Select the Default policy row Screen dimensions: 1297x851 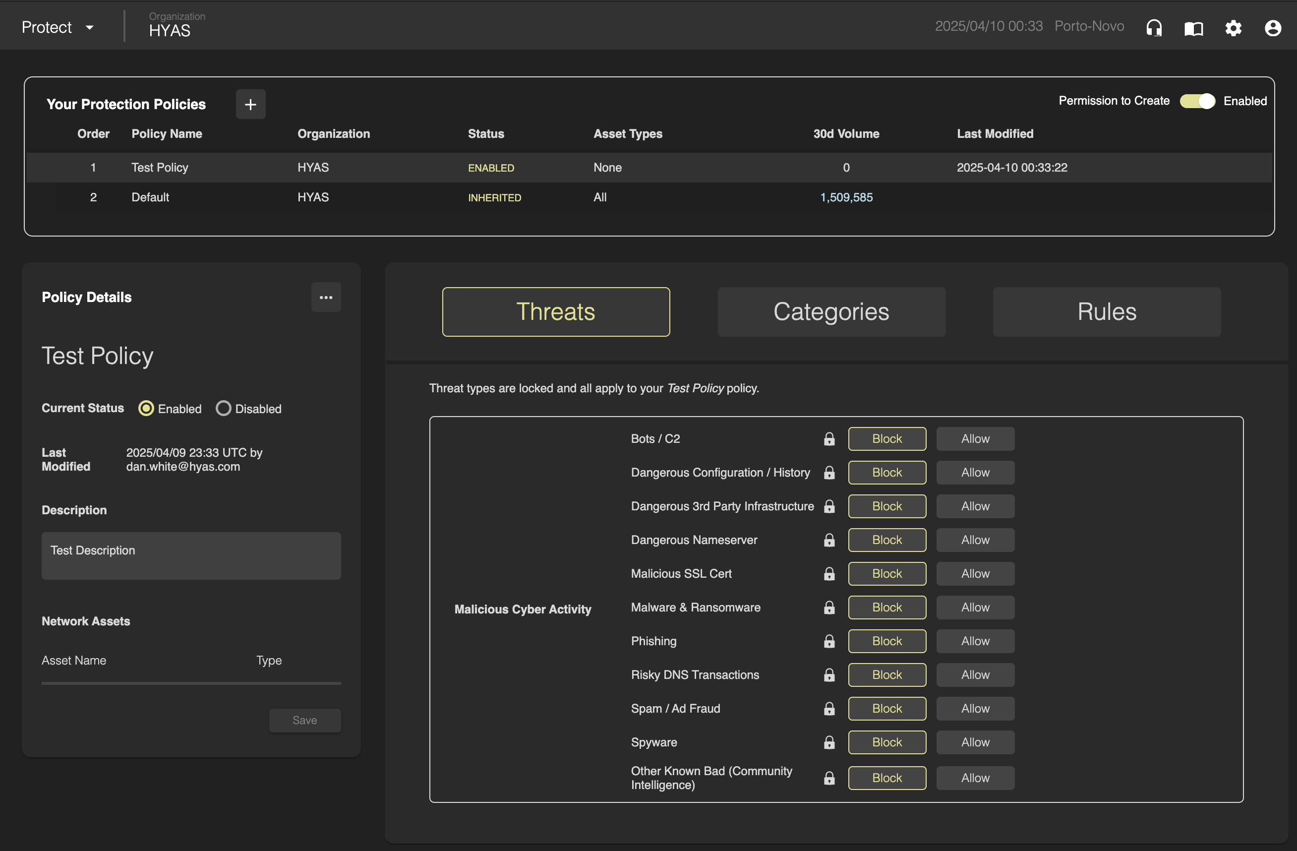(150, 197)
